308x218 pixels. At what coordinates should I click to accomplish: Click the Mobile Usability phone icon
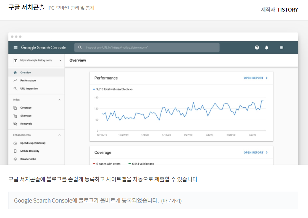pos(15,151)
